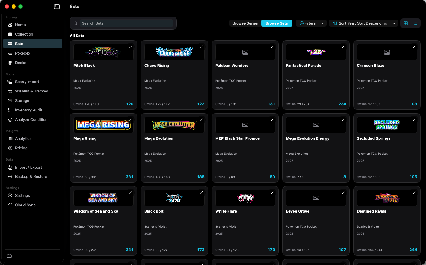View Analytics insights
This screenshot has height=265, width=426.
click(x=33, y=138)
